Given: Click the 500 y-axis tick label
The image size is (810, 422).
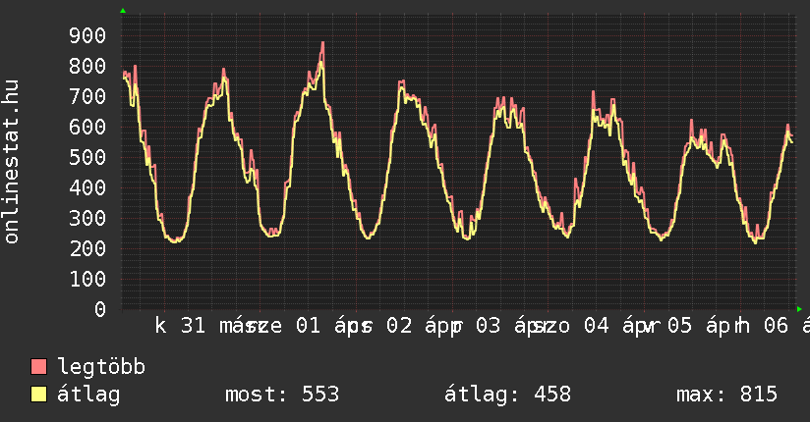Looking at the screenshot, I should coord(87,158).
